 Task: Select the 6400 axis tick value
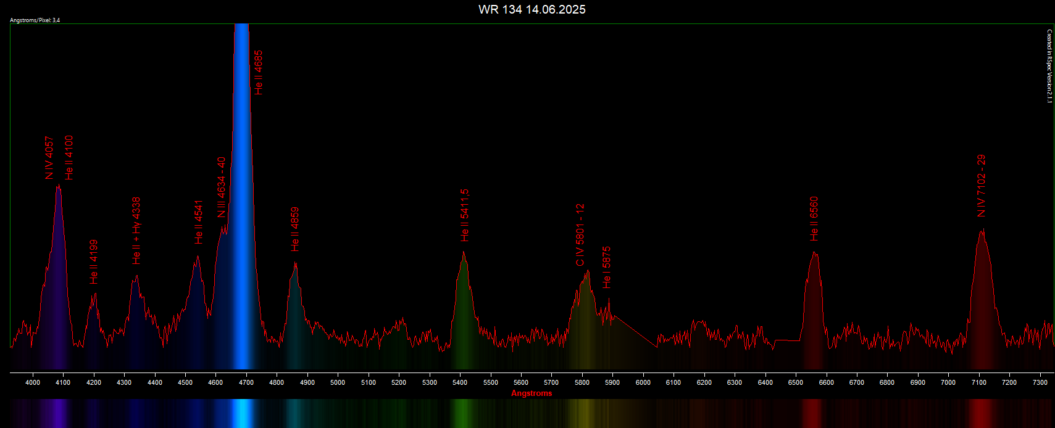tap(765, 382)
